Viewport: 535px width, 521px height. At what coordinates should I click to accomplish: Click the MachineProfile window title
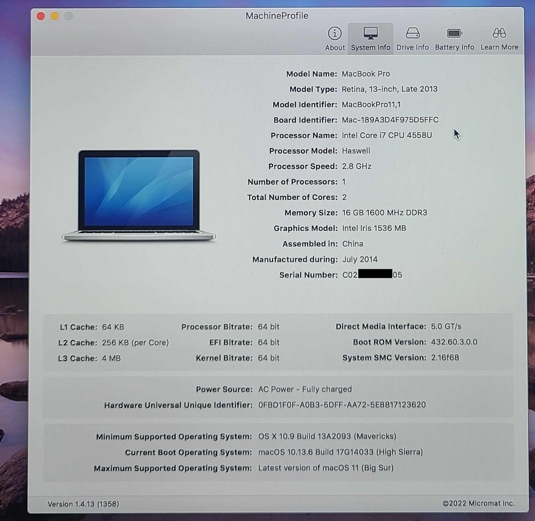point(277,16)
